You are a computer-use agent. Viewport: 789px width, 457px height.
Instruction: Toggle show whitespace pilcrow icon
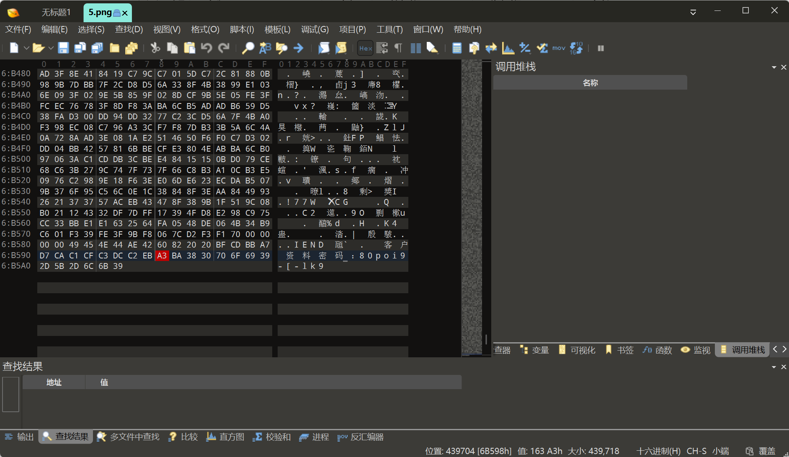coord(398,48)
